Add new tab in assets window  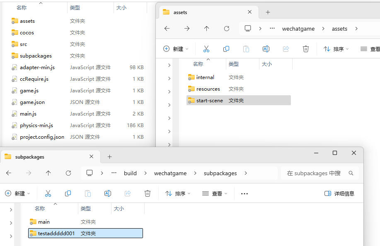point(268,12)
